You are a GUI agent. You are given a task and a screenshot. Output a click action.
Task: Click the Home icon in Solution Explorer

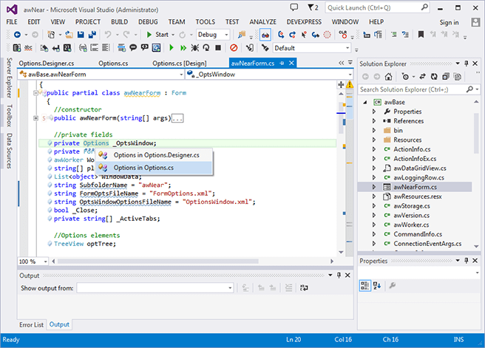click(389, 76)
